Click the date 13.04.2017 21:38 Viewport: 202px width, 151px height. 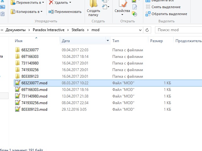coord(75,96)
